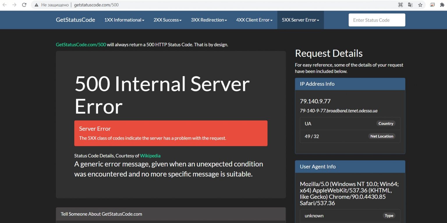The height and width of the screenshot is (223, 447).
Task: Select the Mozilla/5.0 user agent string
Action: pyautogui.click(x=349, y=193)
